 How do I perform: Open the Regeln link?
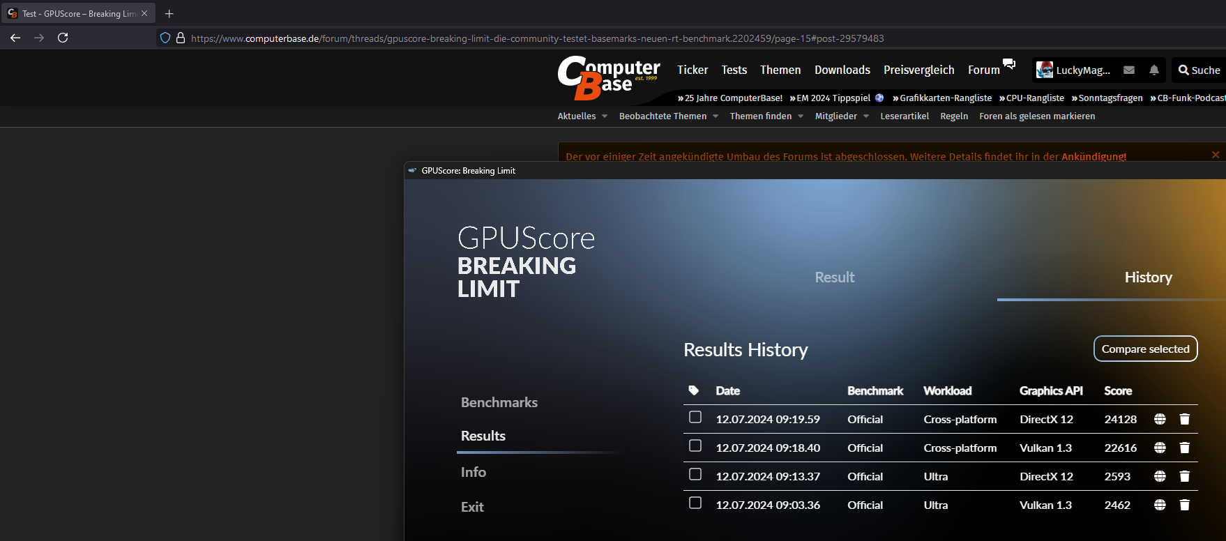[954, 116]
